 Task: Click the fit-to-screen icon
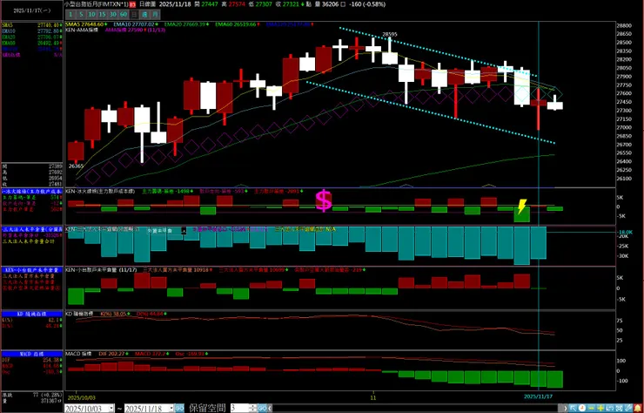pyautogui.click(x=619, y=409)
